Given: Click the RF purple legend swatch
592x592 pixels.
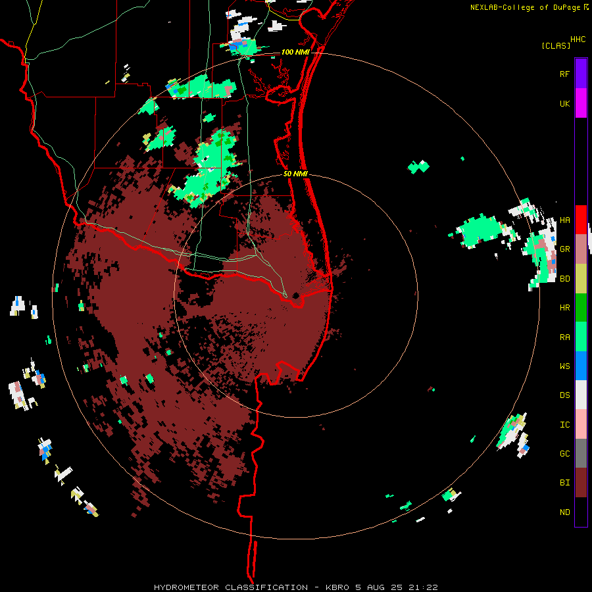Looking at the screenshot, I should (x=581, y=74).
